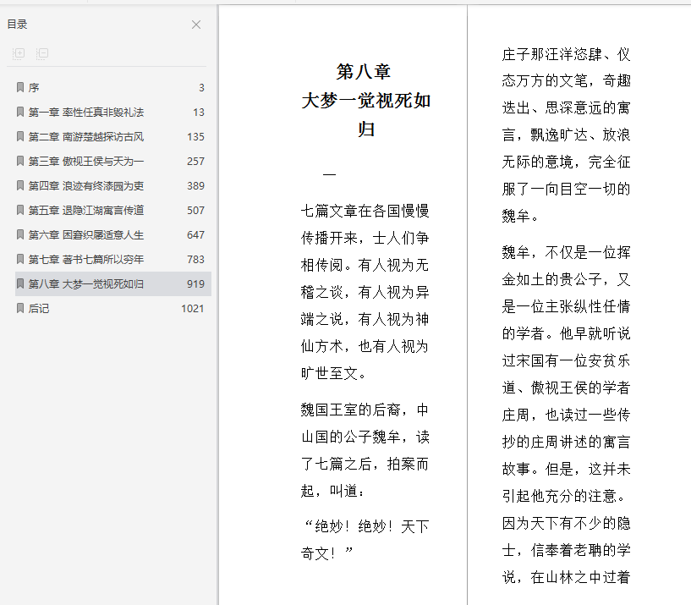Click paragraph starting 七篇文章在各国慢慢

(365, 292)
